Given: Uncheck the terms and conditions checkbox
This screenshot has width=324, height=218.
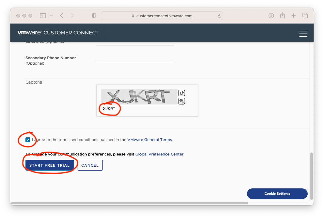Looking at the screenshot, I should tap(28, 140).
